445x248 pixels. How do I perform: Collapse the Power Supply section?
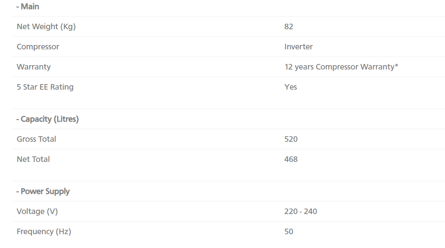43,192
